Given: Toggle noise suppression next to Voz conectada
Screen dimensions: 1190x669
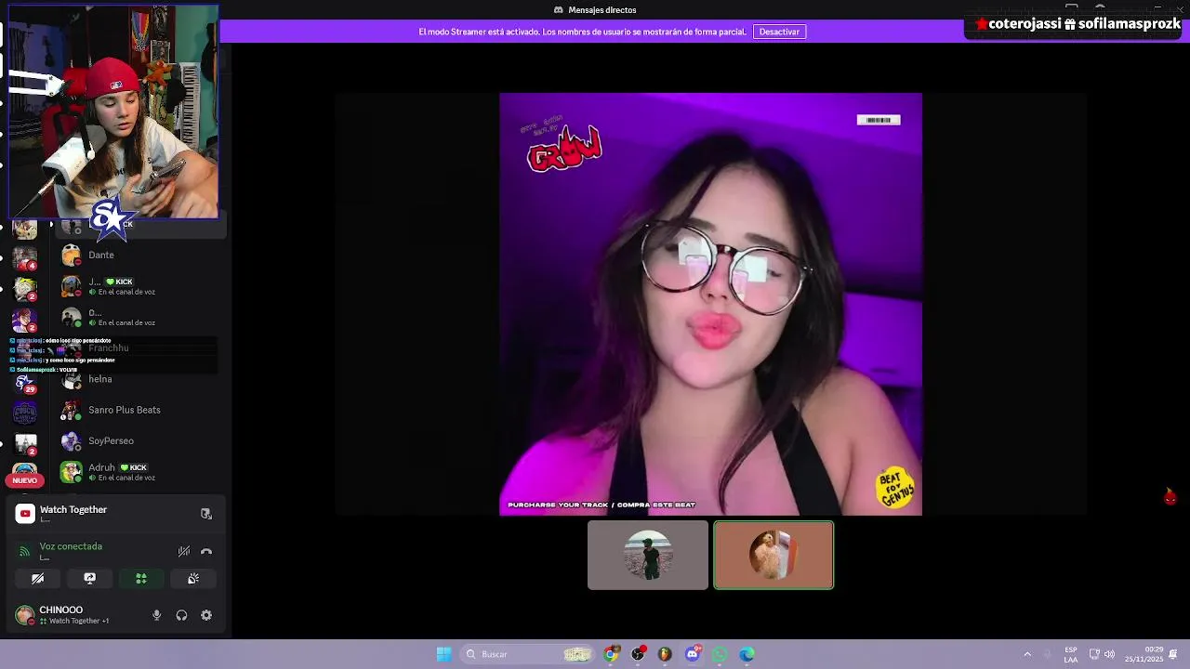Looking at the screenshot, I should click(x=184, y=551).
